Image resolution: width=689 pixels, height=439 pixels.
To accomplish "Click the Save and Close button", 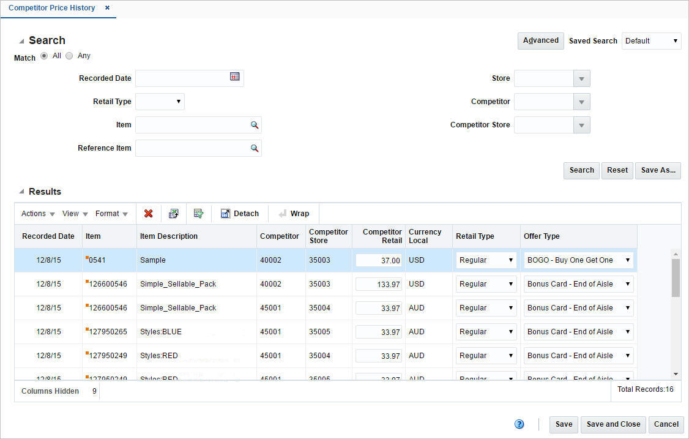I will pos(613,424).
